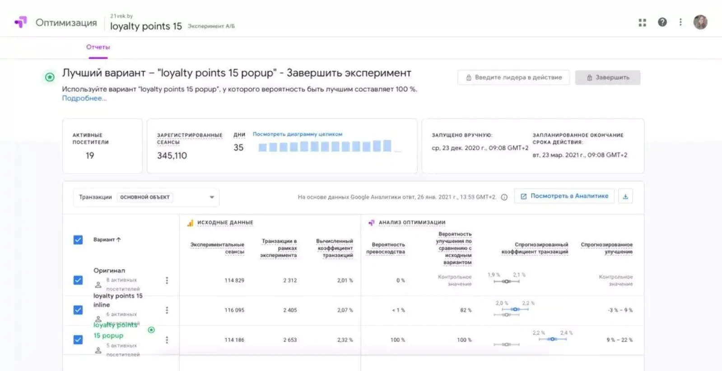The height and width of the screenshot is (371, 722).
Task: Click the Экспериментальные сеансы column header
Action: 217,248
